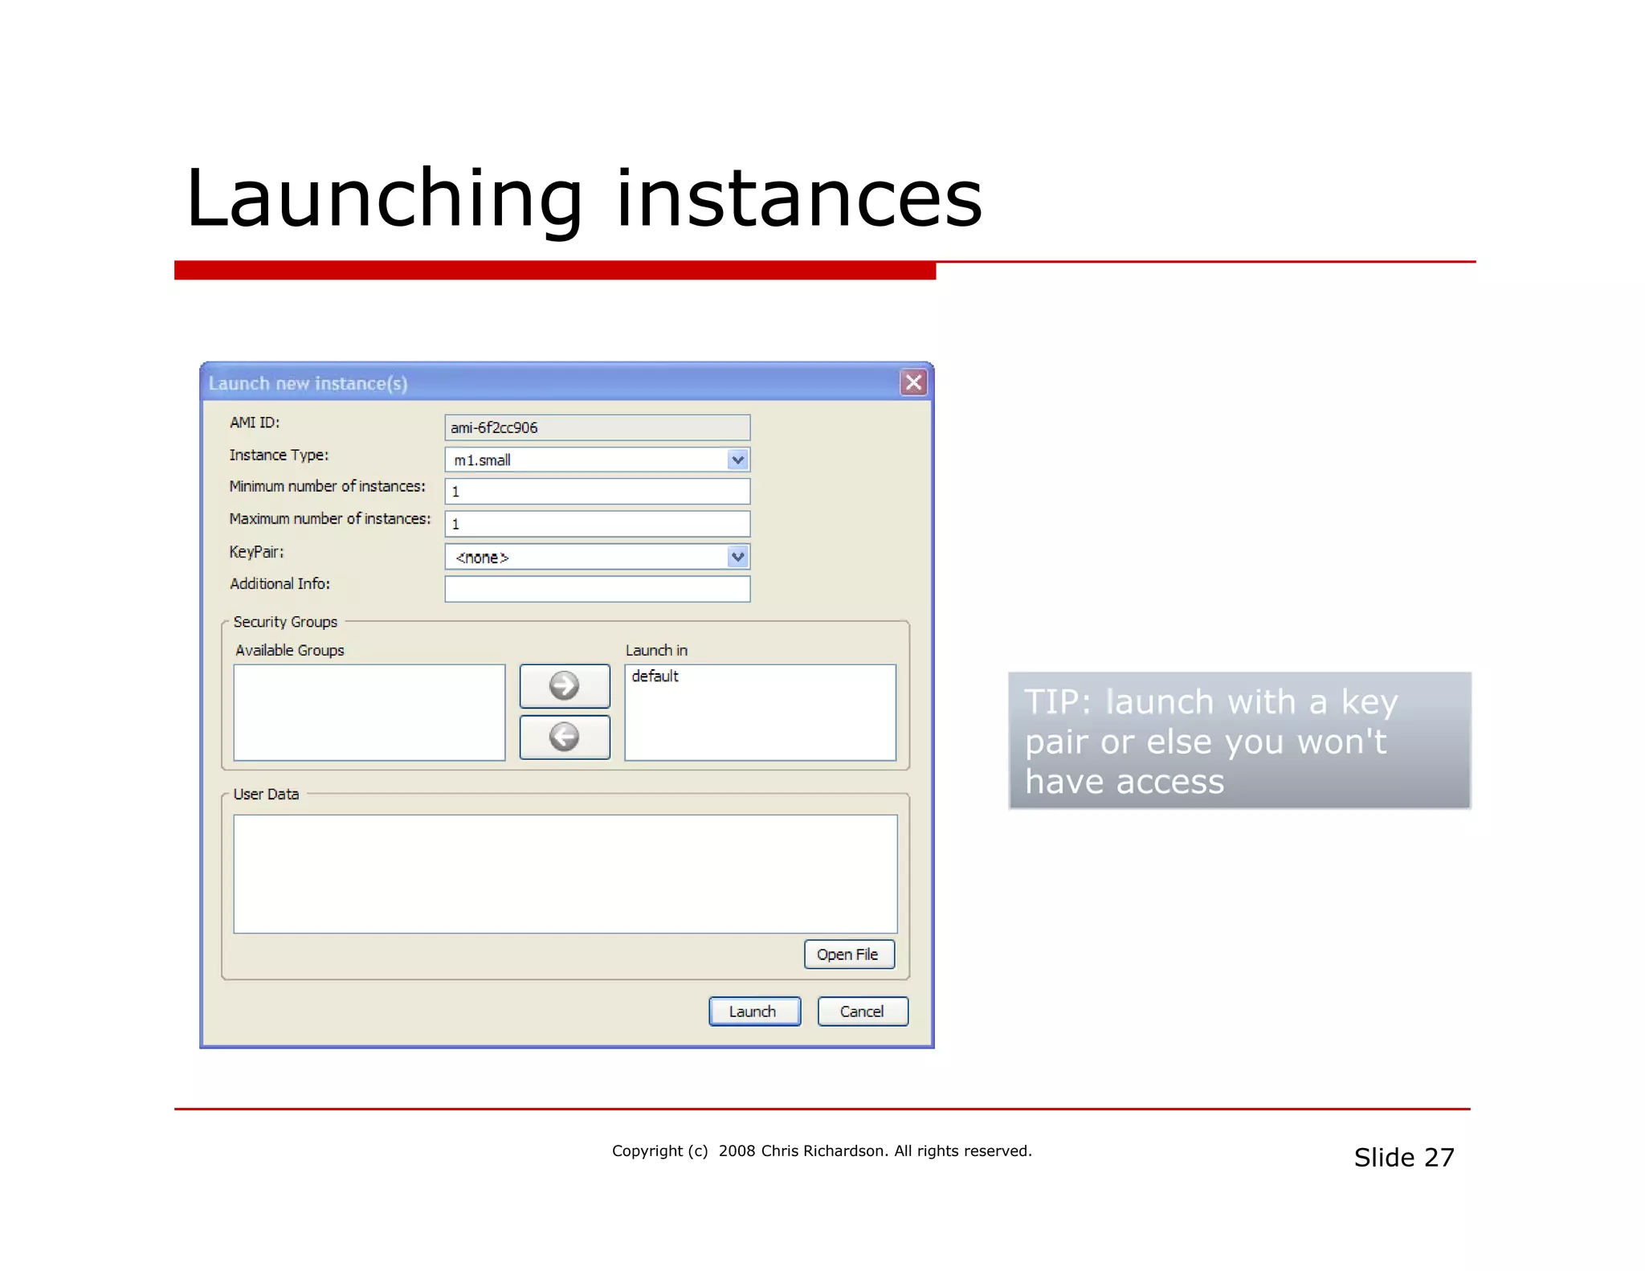Click the Open File button
1645x1271 pixels.
point(849,954)
